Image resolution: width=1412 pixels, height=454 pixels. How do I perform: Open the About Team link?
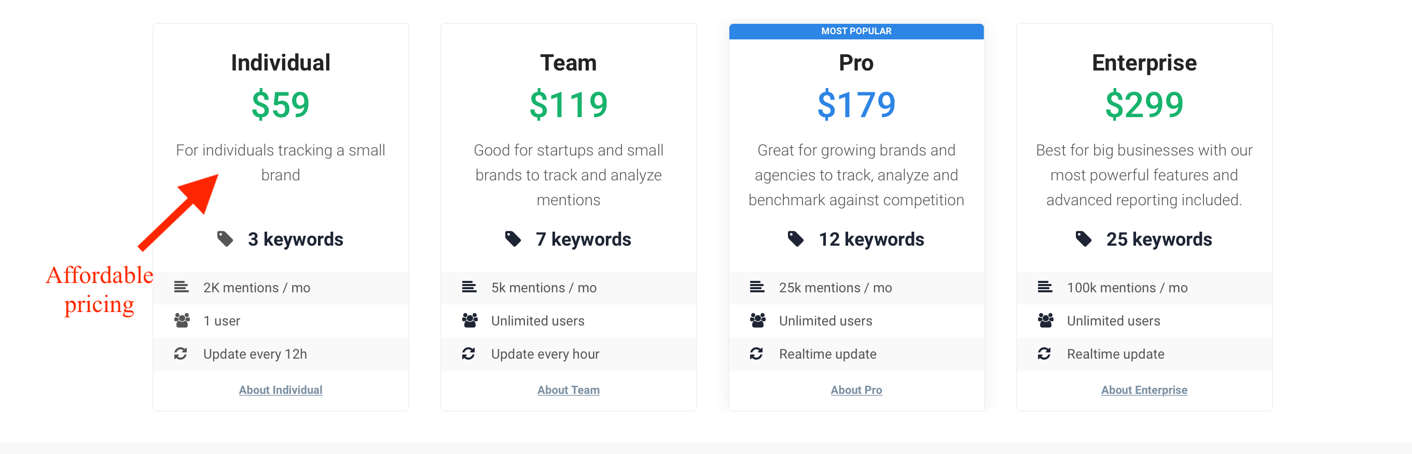569,390
